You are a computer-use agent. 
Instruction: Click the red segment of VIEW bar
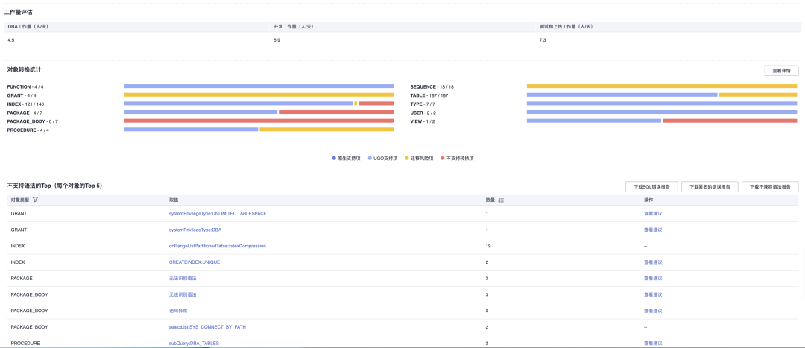click(x=730, y=121)
